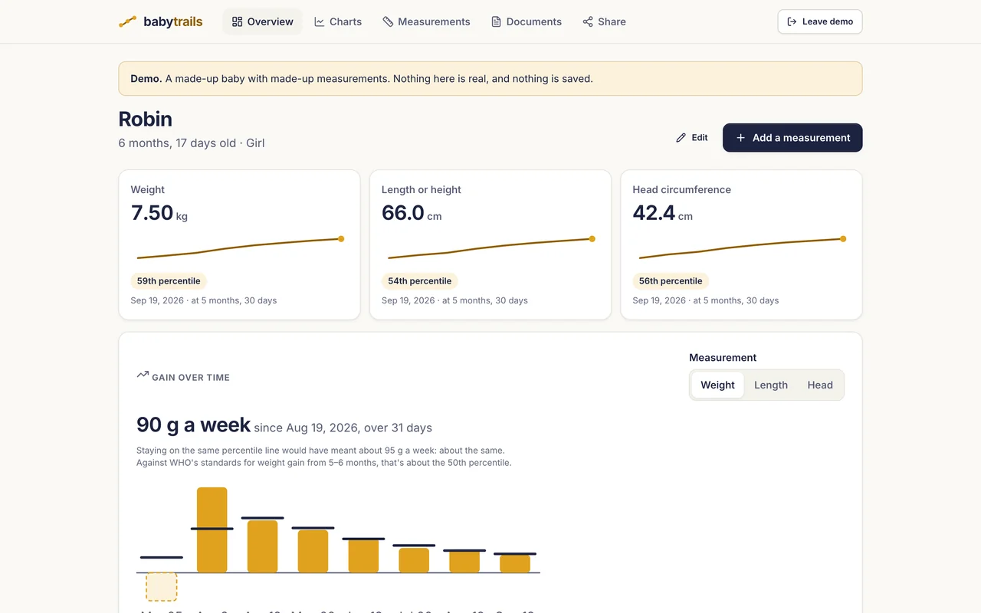Click the Documents page icon
The image size is (981, 613).
(497, 21)
